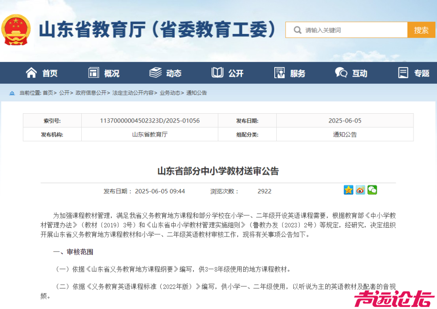Screen dimensions: 437x309
Task: Click the search keyword input field
Action: click(348, 30)
